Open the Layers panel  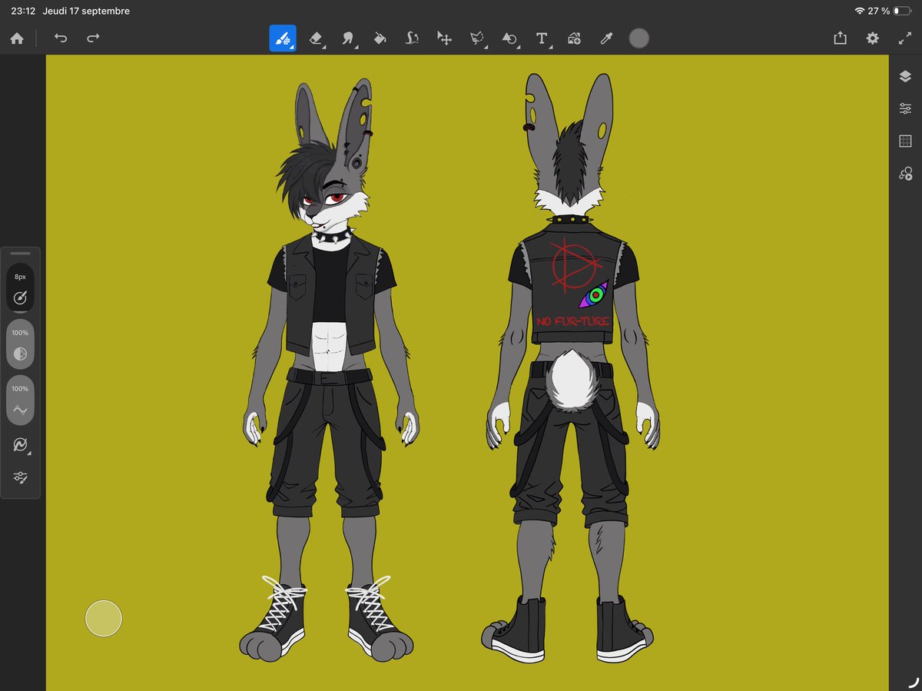[905, 76]
